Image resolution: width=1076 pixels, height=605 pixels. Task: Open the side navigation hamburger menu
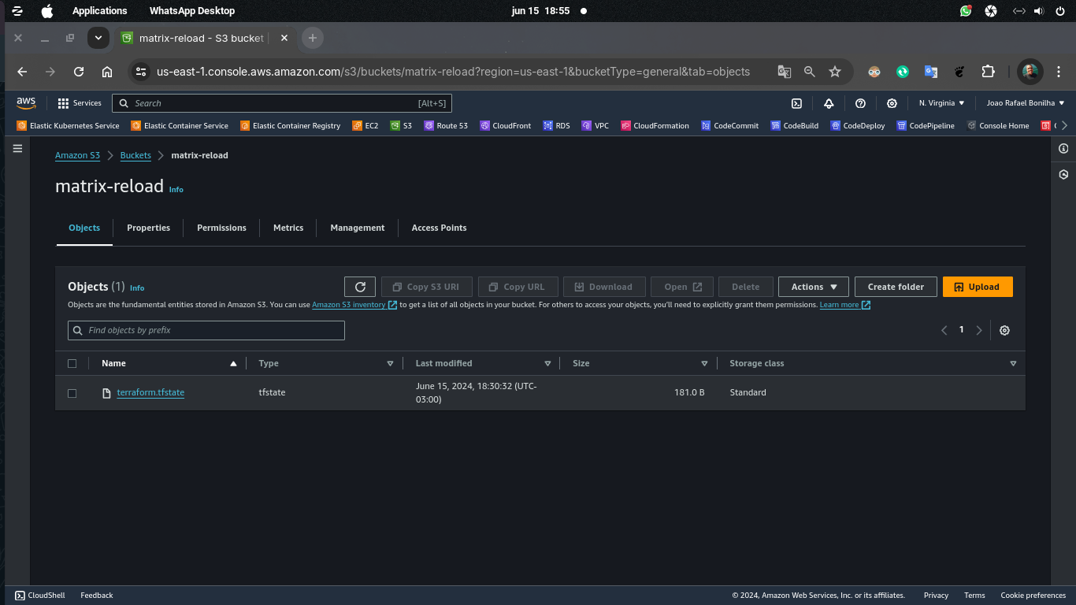pyautogui.click(x=17, y=148)
